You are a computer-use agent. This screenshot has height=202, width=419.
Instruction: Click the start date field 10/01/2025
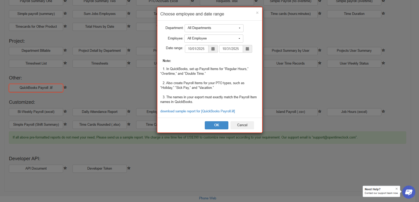(x=196, y=49)
